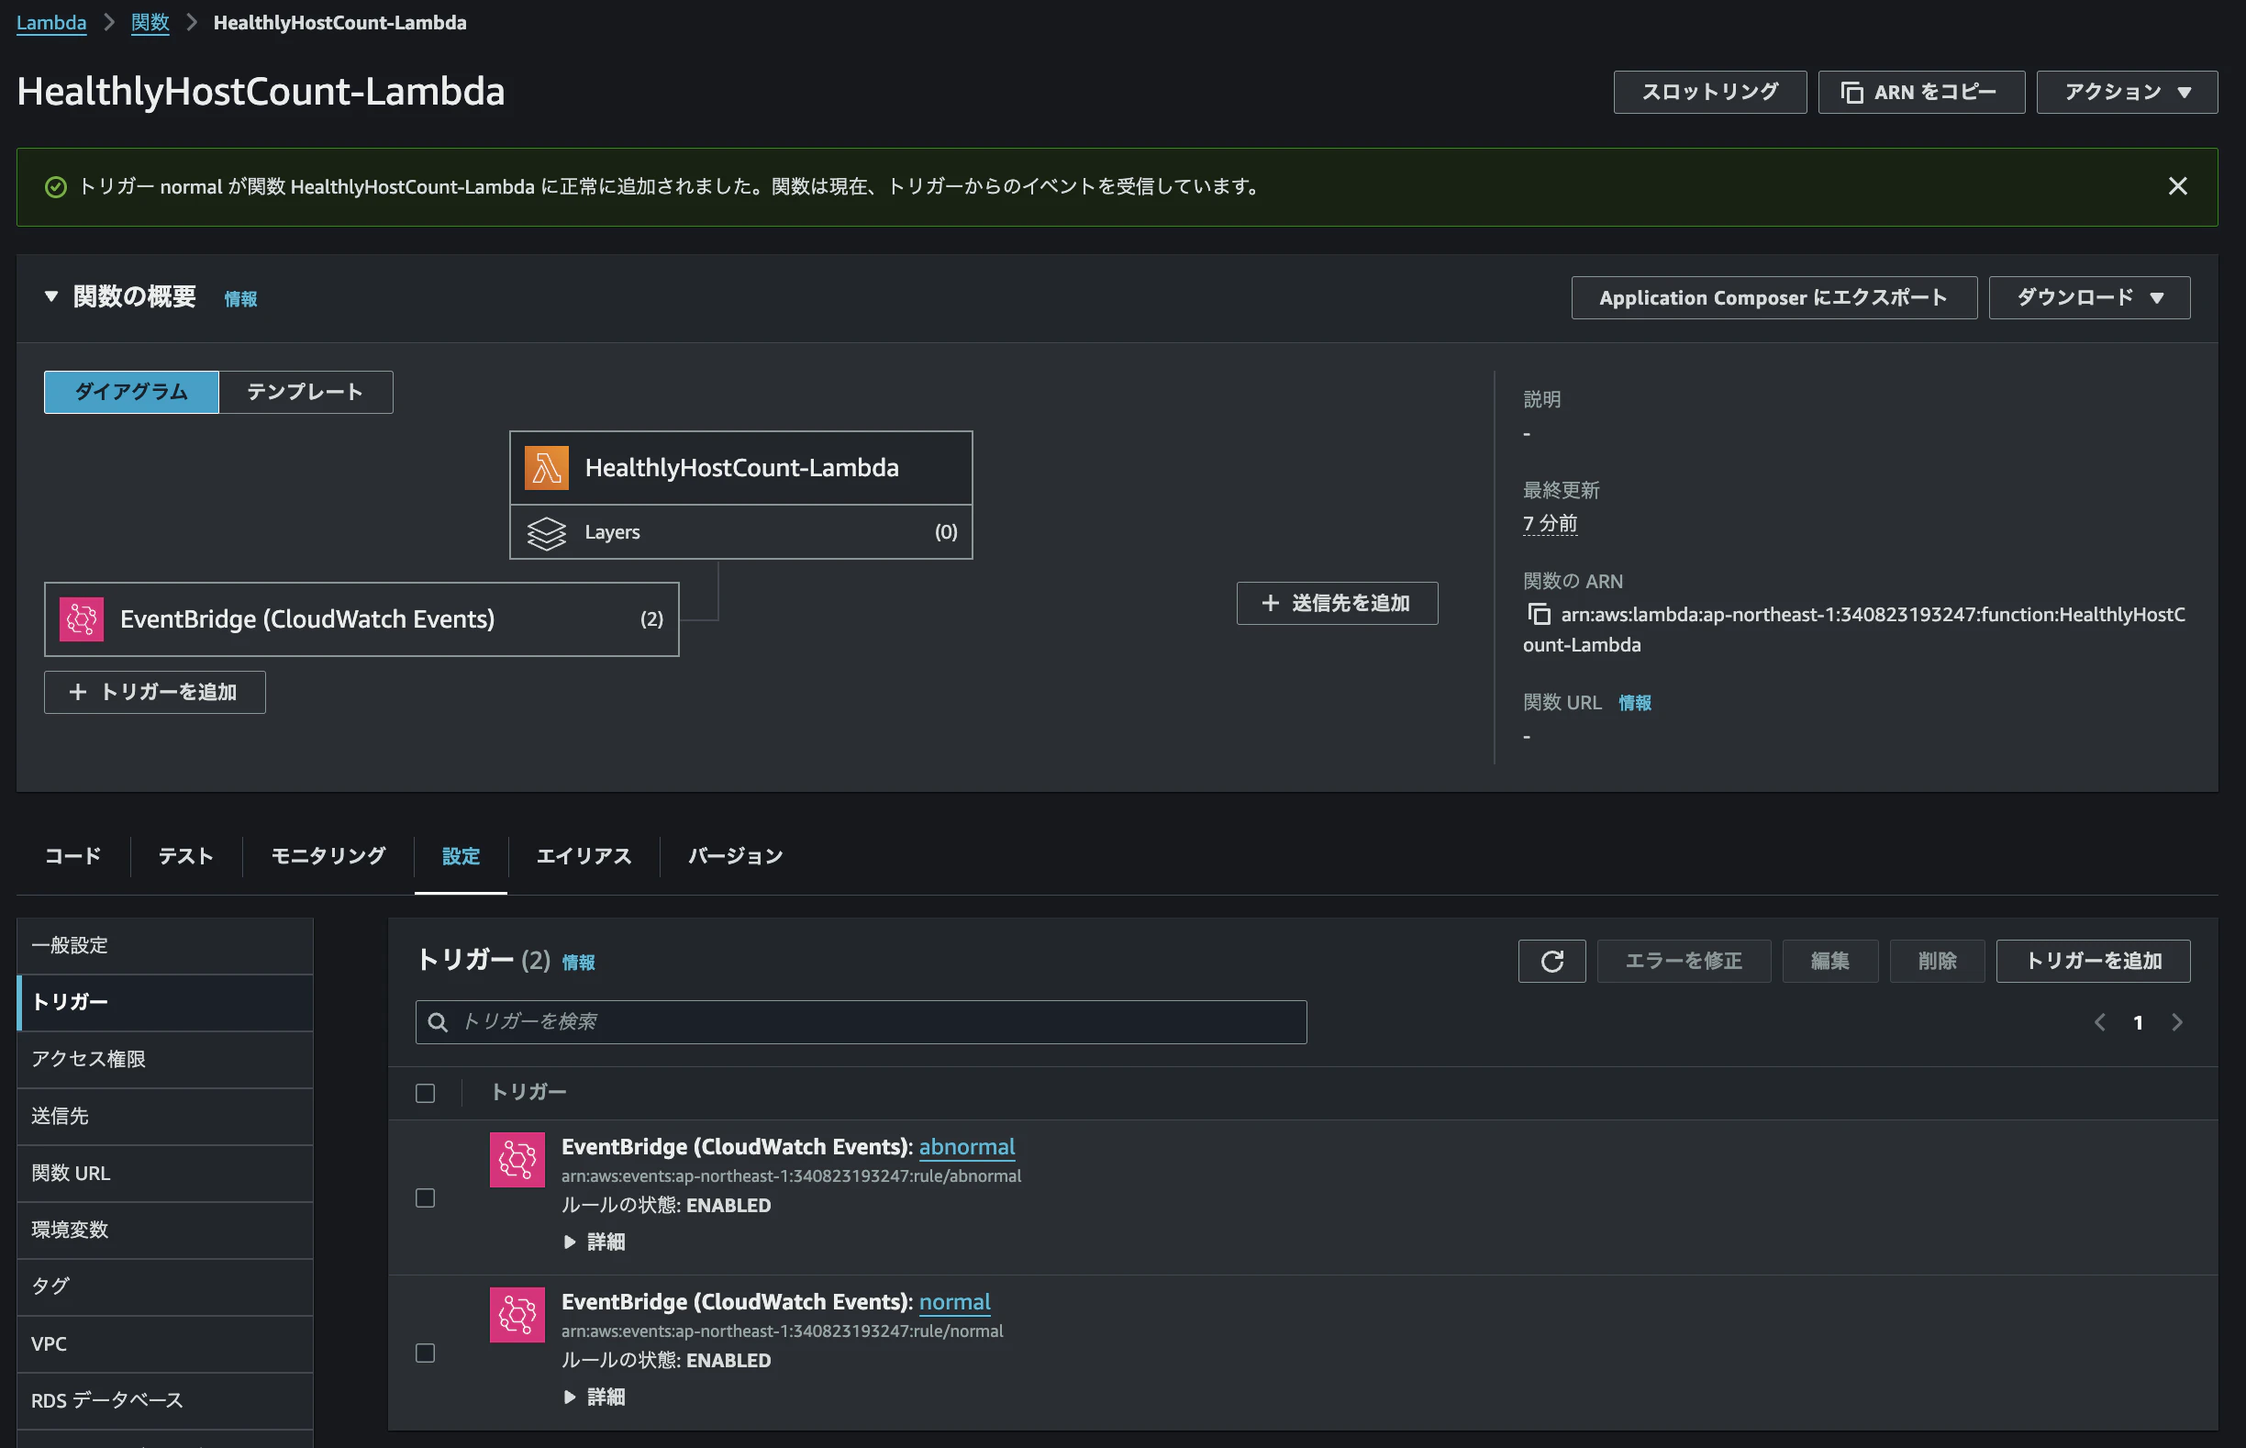Export to Application Composer
Viewport: 2246px width, 1448px height.
[1774, 298]
